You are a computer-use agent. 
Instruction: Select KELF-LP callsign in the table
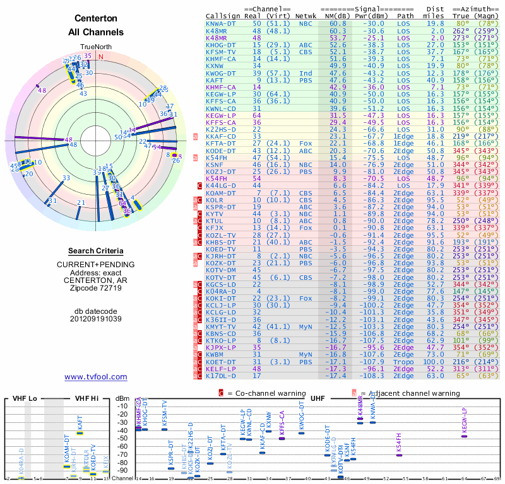(221, 369)
